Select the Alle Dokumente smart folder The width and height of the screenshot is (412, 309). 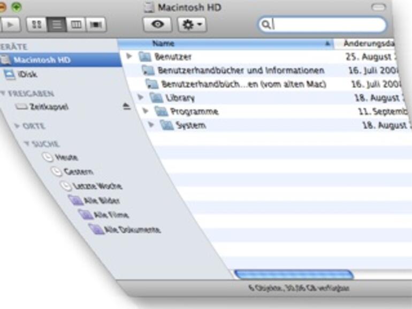(x=132, y=230)
